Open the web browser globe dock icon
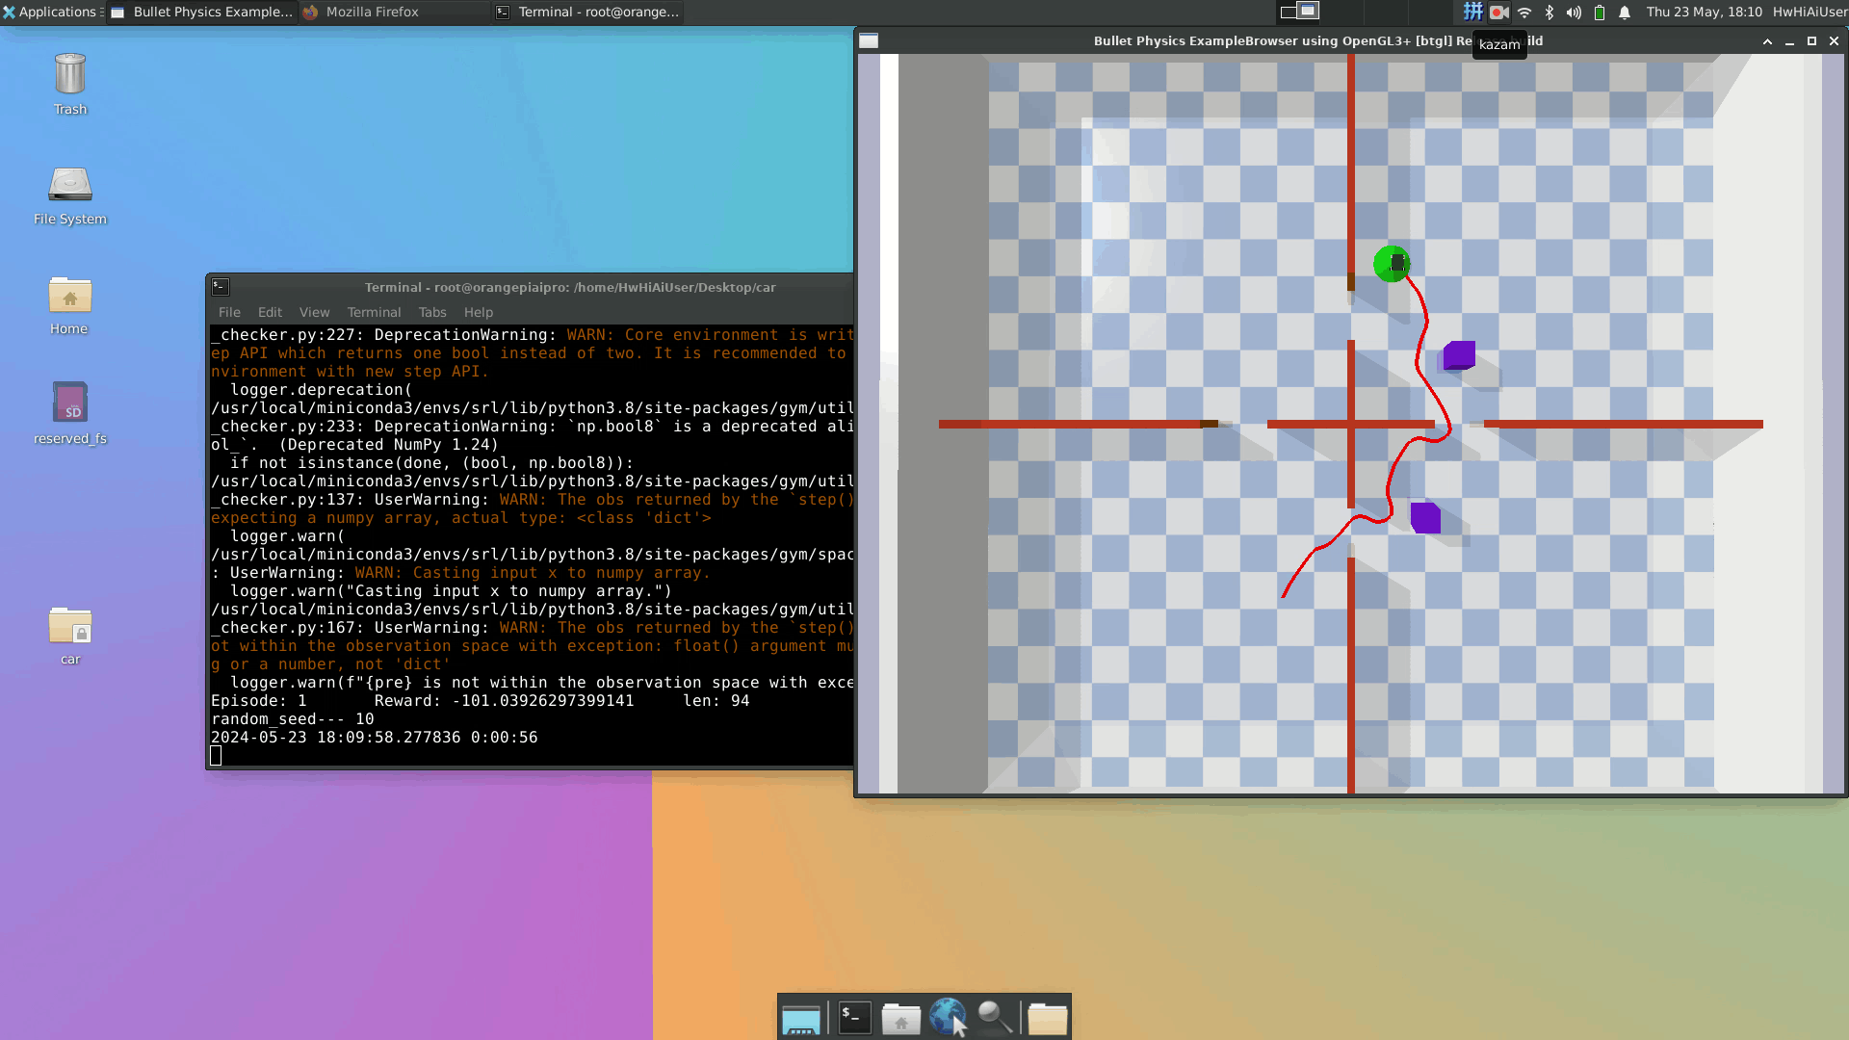This screenshot has width=1849, height=1040. [x=948, y=1017]
